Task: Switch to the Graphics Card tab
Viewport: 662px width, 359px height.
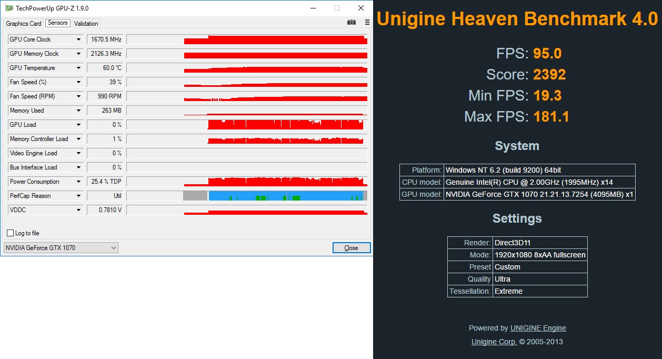Action: click(24, 24)
